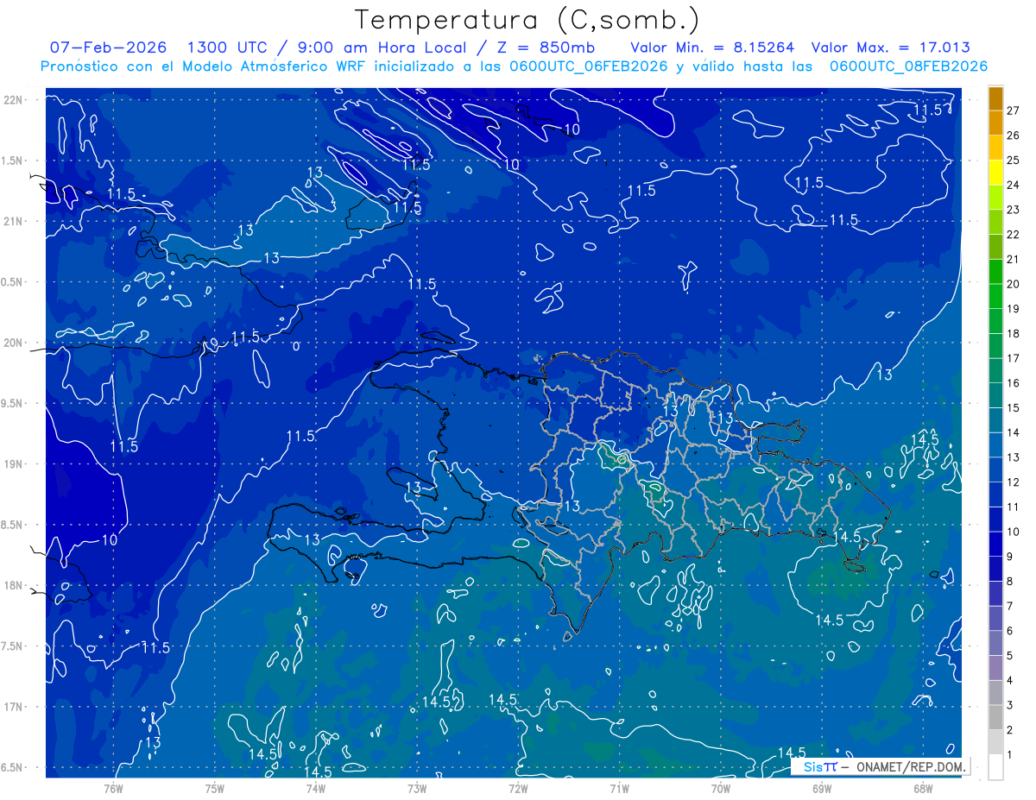Pick the green swatch between 19 and 20
1036x800 pixels.
coord(995,296)
